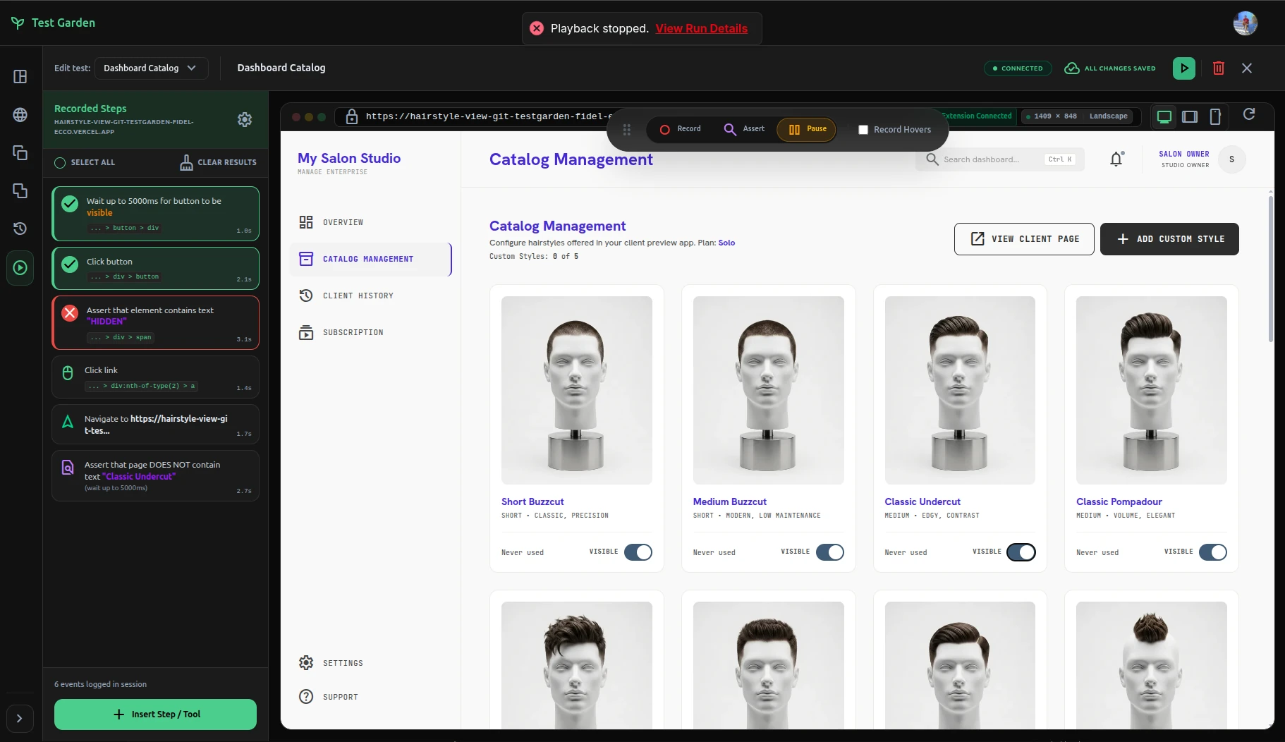1285x742 pixels.
Task: Click the Solo plan link
Action: click(726, 243)
